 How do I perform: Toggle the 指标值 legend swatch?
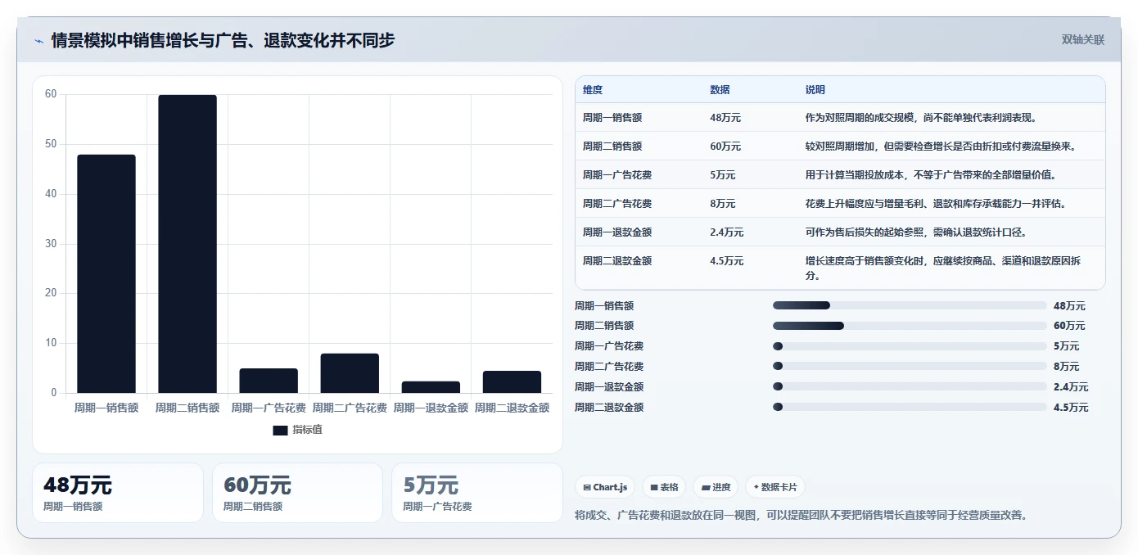tap(280, 430)
